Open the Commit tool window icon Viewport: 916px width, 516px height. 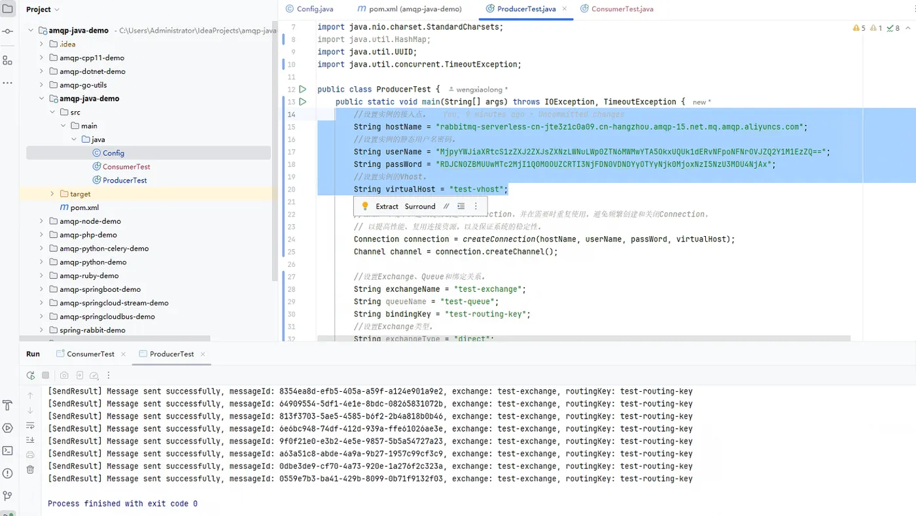point(7,31)
